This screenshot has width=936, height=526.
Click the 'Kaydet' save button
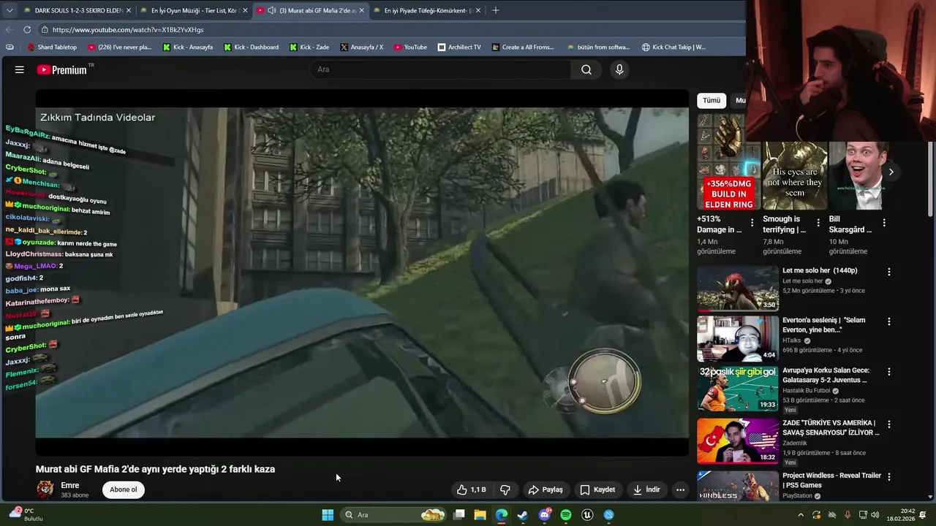coord(597,489)
